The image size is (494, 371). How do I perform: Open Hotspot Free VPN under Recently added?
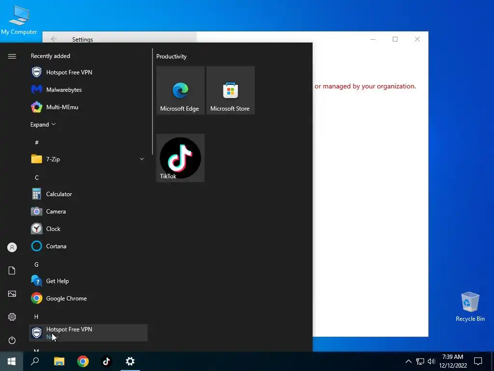click(x=88, y=72)
